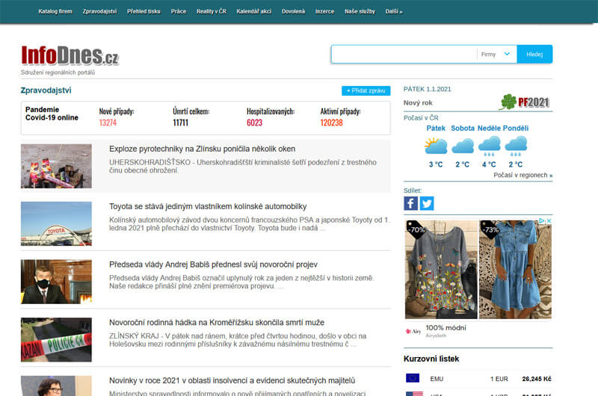Click the -73% denim dress ad image
This screenshot has width=598, height=396.
pos(515,270)
